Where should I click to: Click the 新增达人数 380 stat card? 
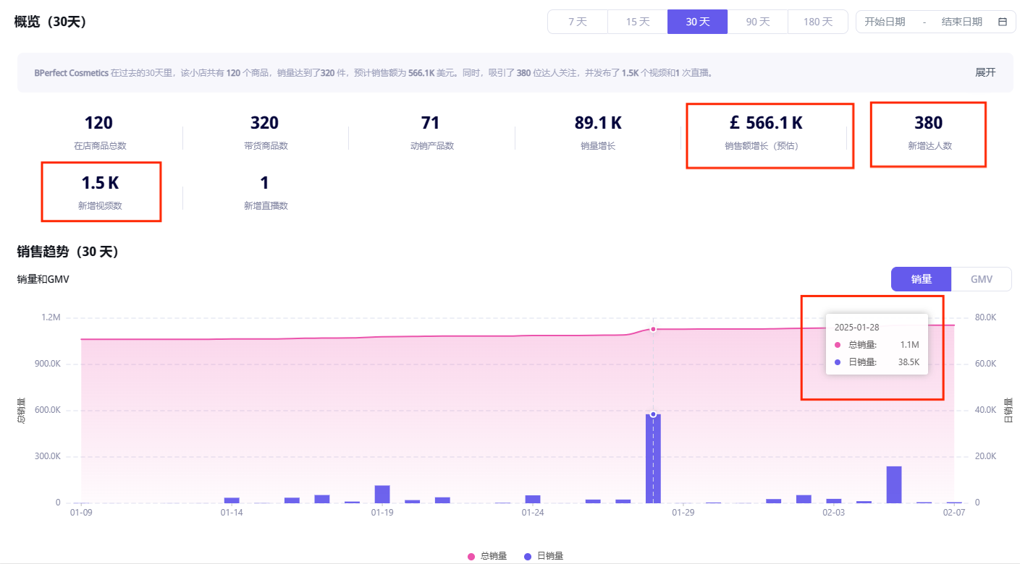(928, 133)
